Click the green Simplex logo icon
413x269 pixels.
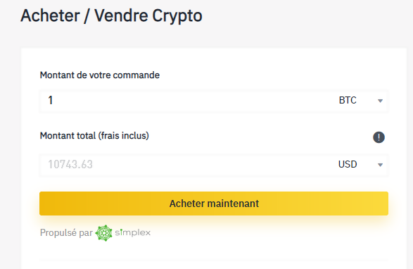pos(103,233)
